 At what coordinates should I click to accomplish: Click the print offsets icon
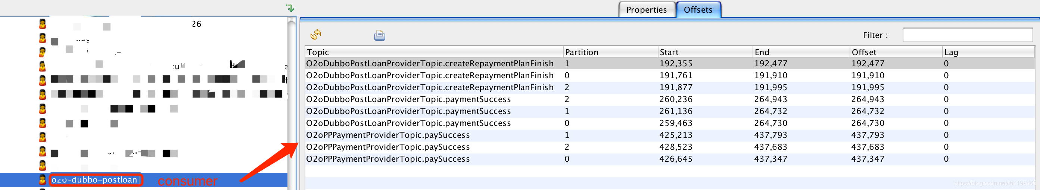click(x=379, y=36)
